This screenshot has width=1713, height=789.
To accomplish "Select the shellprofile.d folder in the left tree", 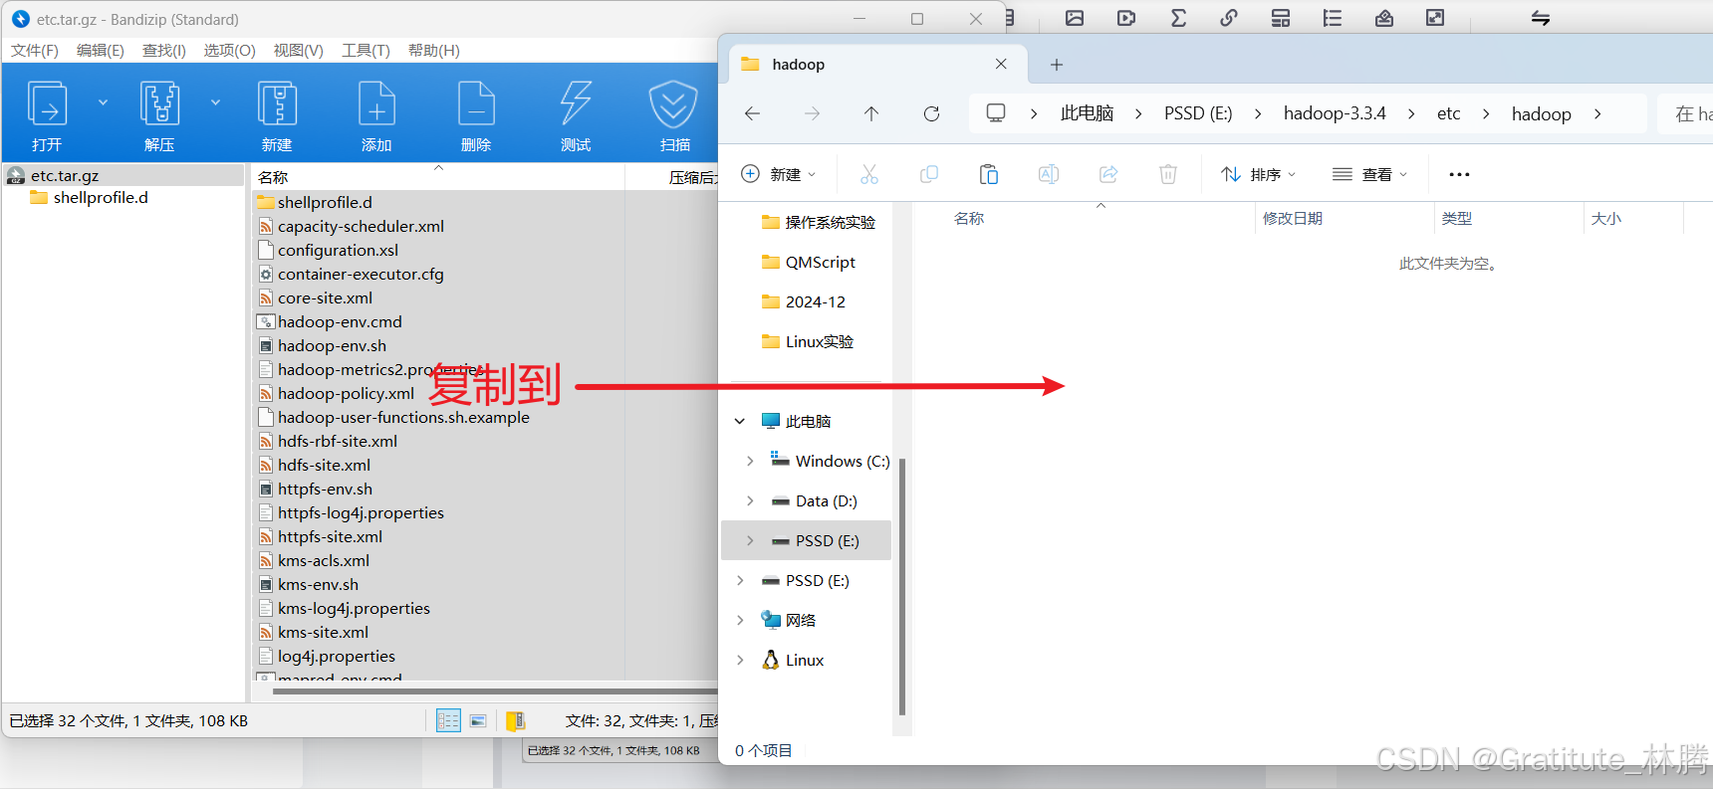I will pos(101,198).
